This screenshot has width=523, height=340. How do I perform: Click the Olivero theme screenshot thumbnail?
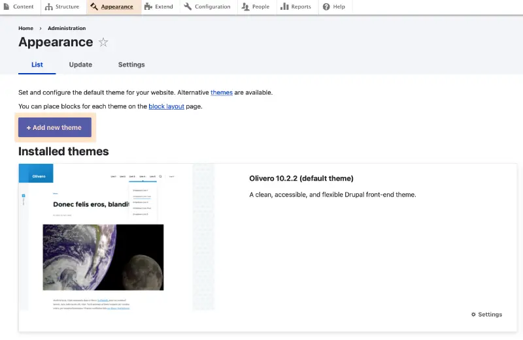tap(116, 237)
